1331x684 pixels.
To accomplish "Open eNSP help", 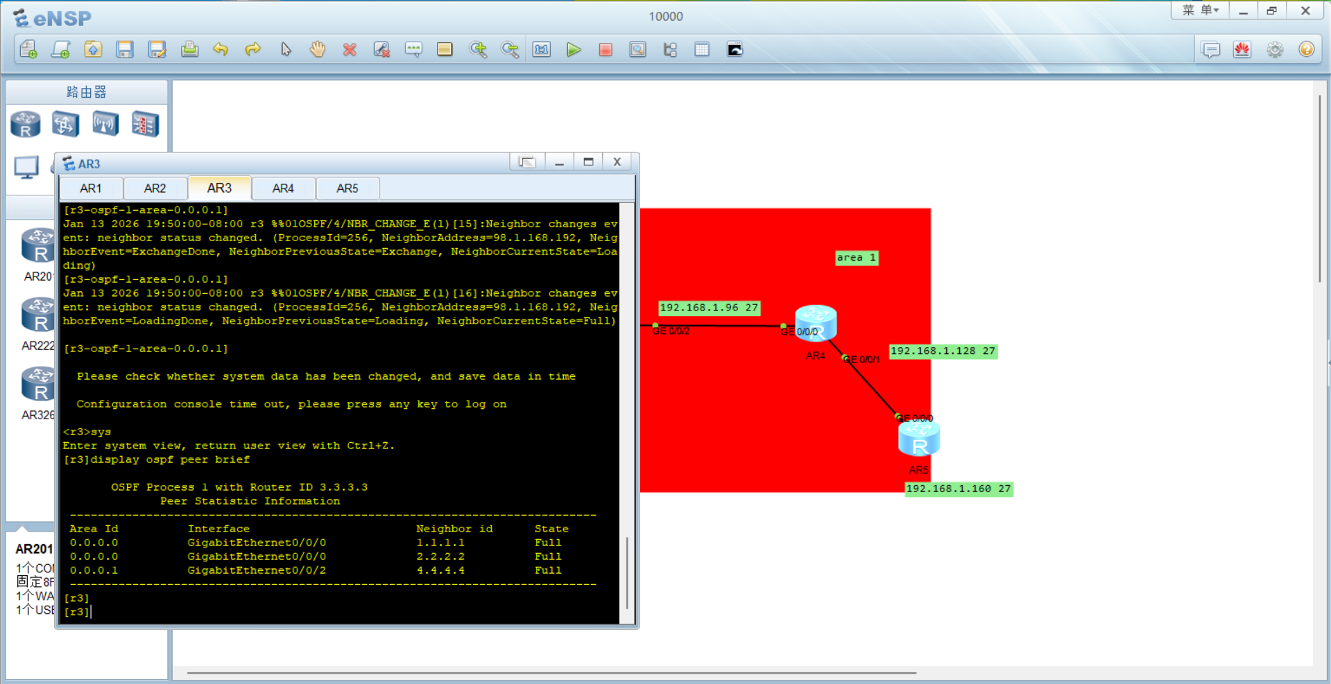I will point(1307,49).
